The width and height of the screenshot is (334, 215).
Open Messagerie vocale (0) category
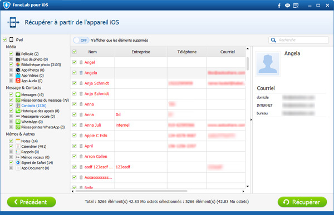(38, 116)
